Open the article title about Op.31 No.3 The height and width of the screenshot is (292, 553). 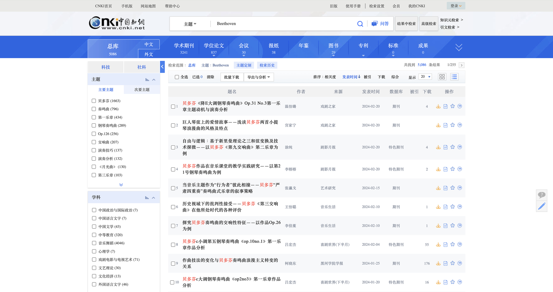point(231,106)
